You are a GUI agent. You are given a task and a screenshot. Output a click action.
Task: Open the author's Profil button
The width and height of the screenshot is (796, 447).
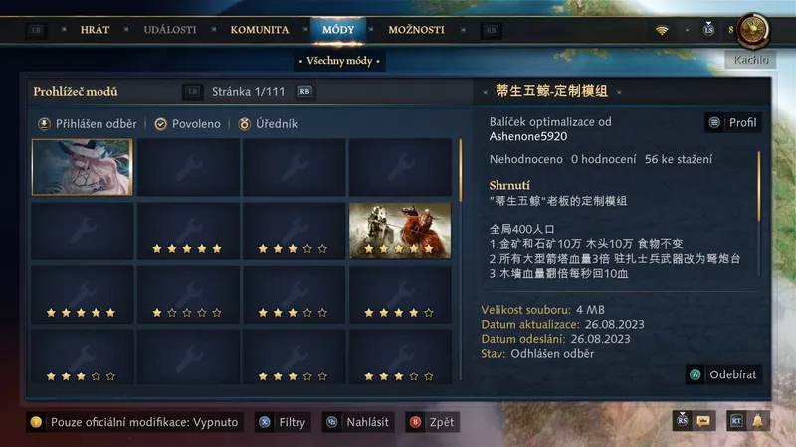pos(733,122)
